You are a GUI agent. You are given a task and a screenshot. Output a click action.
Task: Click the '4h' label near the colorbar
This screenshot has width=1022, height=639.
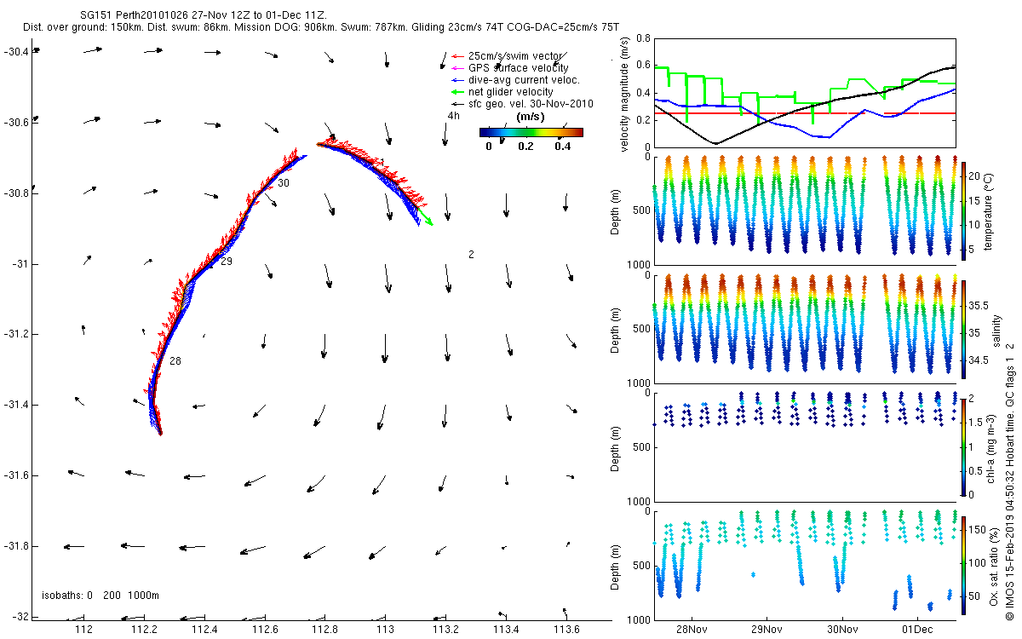(x=453, y=116)
